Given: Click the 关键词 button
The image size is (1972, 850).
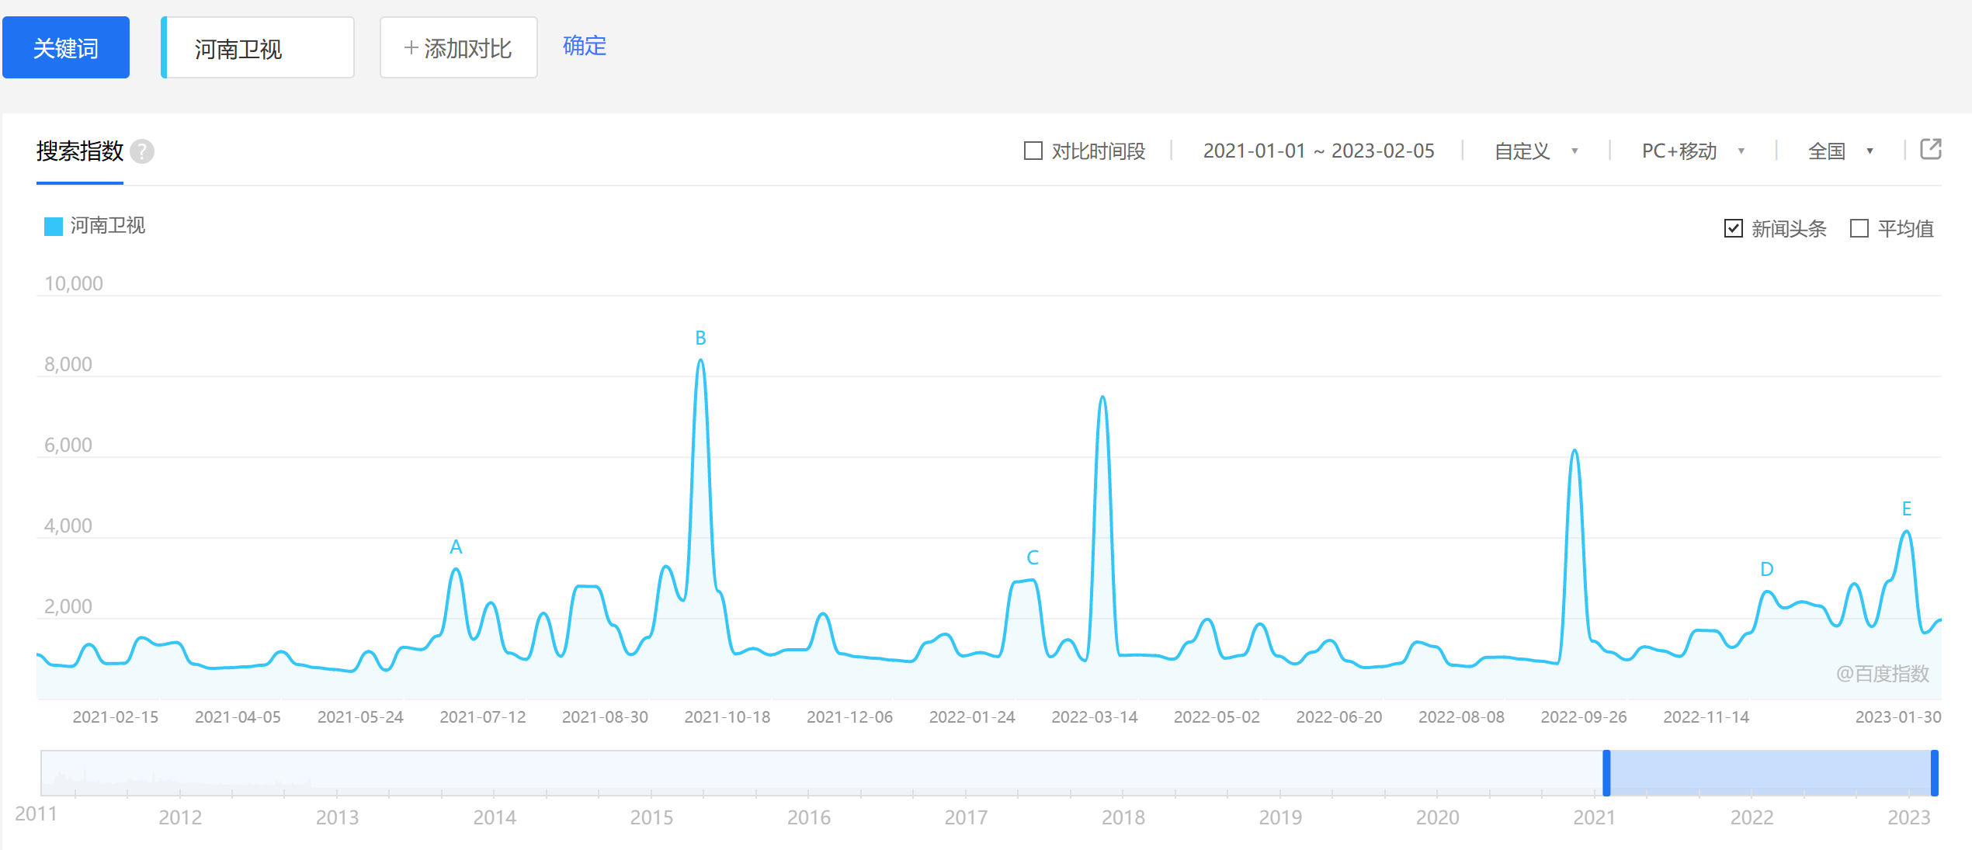Looking at the screenshot, I should pyautogui.click(x=66, y=47).
